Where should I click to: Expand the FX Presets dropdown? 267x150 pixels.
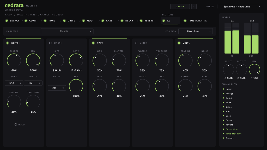(67, 31)
